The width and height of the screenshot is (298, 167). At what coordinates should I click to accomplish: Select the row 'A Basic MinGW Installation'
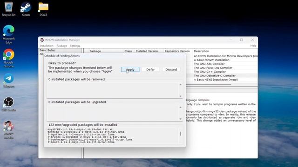(211, 60)
